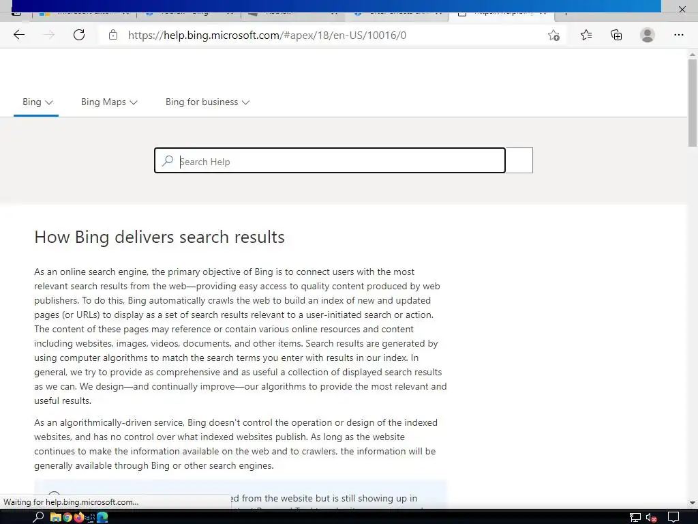Switch to Microsoft Edge in the taskbar
This screenshot has height=524, width=698.
[x=102, y=517]
